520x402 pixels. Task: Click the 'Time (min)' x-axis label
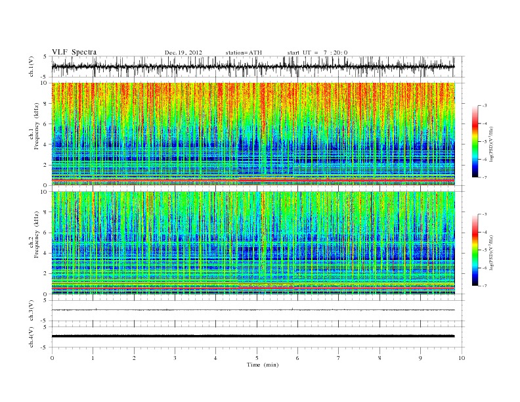(263, 365)
